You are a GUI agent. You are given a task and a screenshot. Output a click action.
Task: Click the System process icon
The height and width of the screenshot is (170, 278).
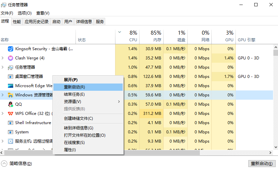[x=11, y=132]
